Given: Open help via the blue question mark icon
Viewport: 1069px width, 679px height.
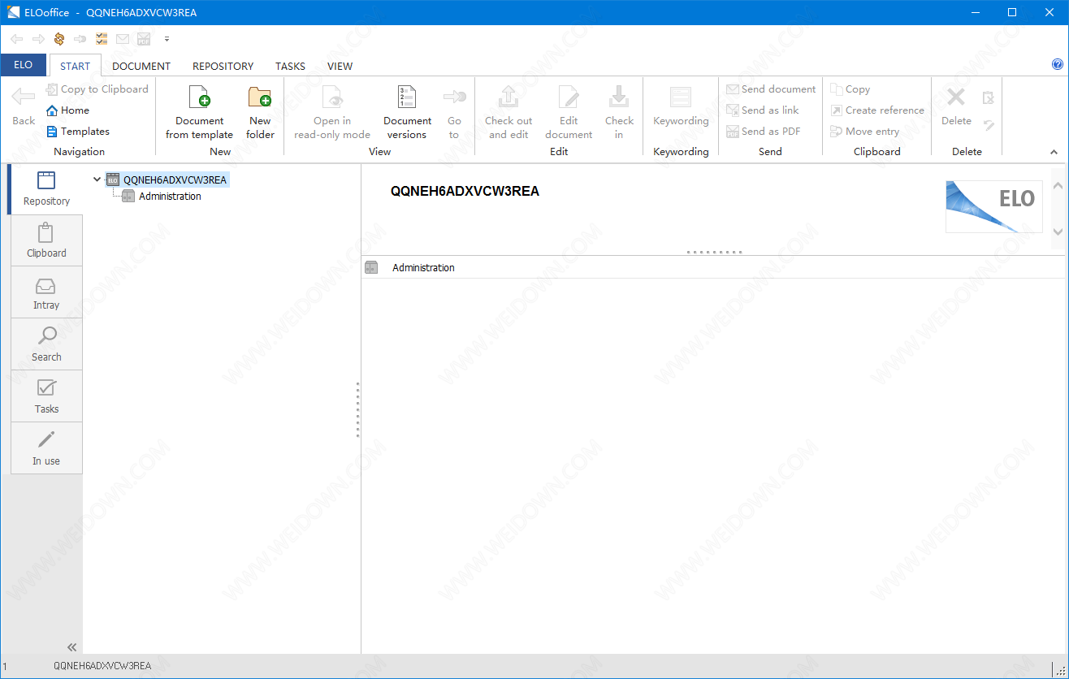Looking at the screenshot, I should [1058, 64].
